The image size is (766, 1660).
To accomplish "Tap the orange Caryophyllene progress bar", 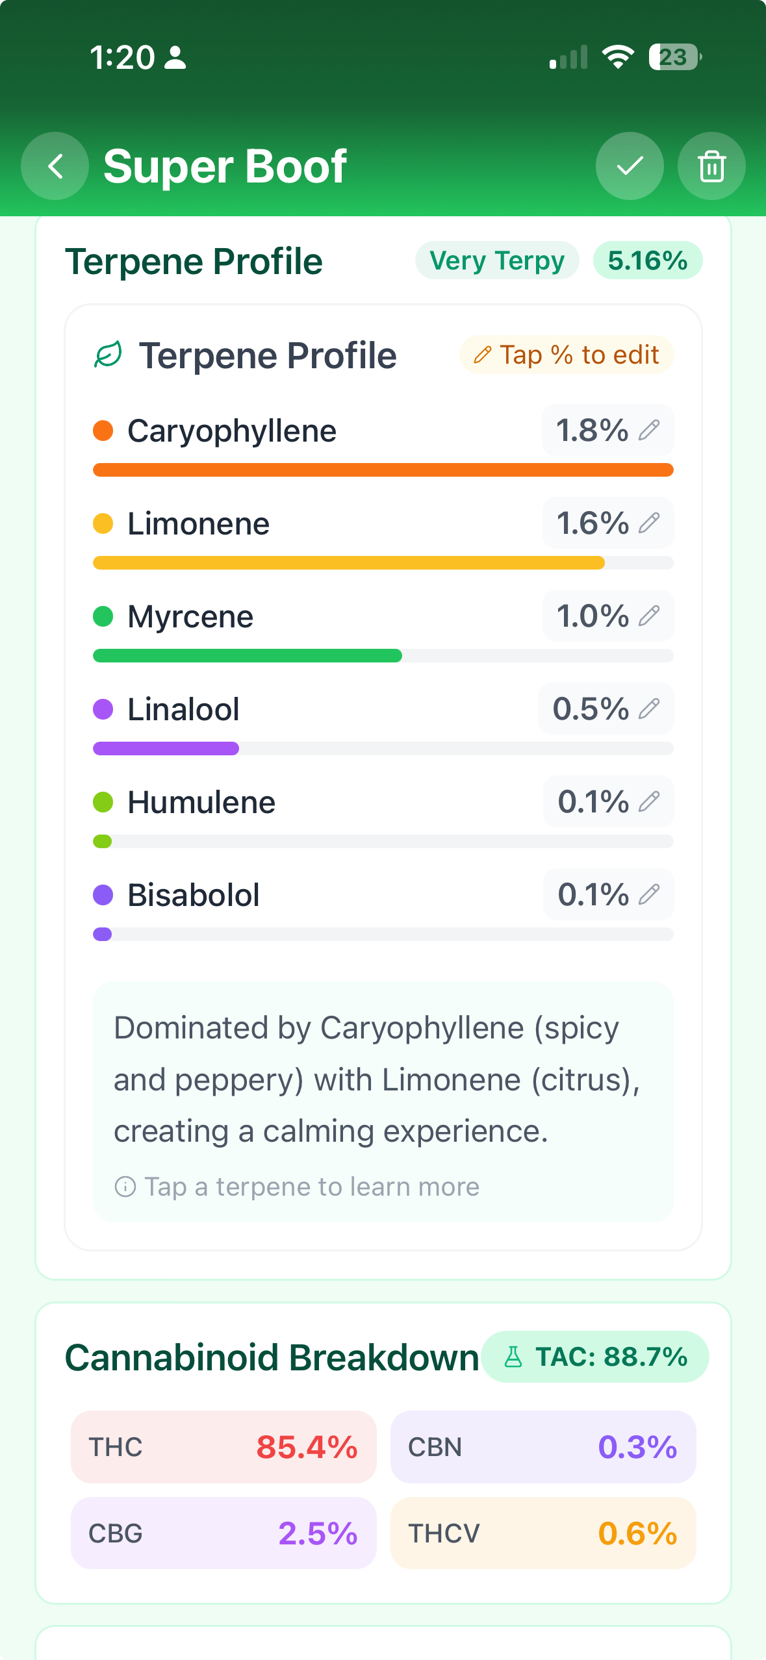I will point(383,470).
